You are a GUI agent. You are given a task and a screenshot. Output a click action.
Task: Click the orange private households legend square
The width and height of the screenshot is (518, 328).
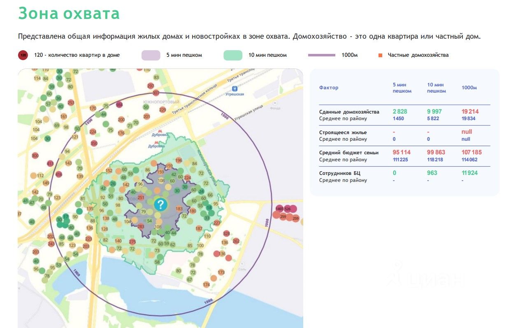point(380,55)
